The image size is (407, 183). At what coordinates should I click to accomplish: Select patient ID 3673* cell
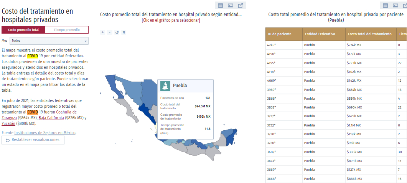(x=284, y=161)
